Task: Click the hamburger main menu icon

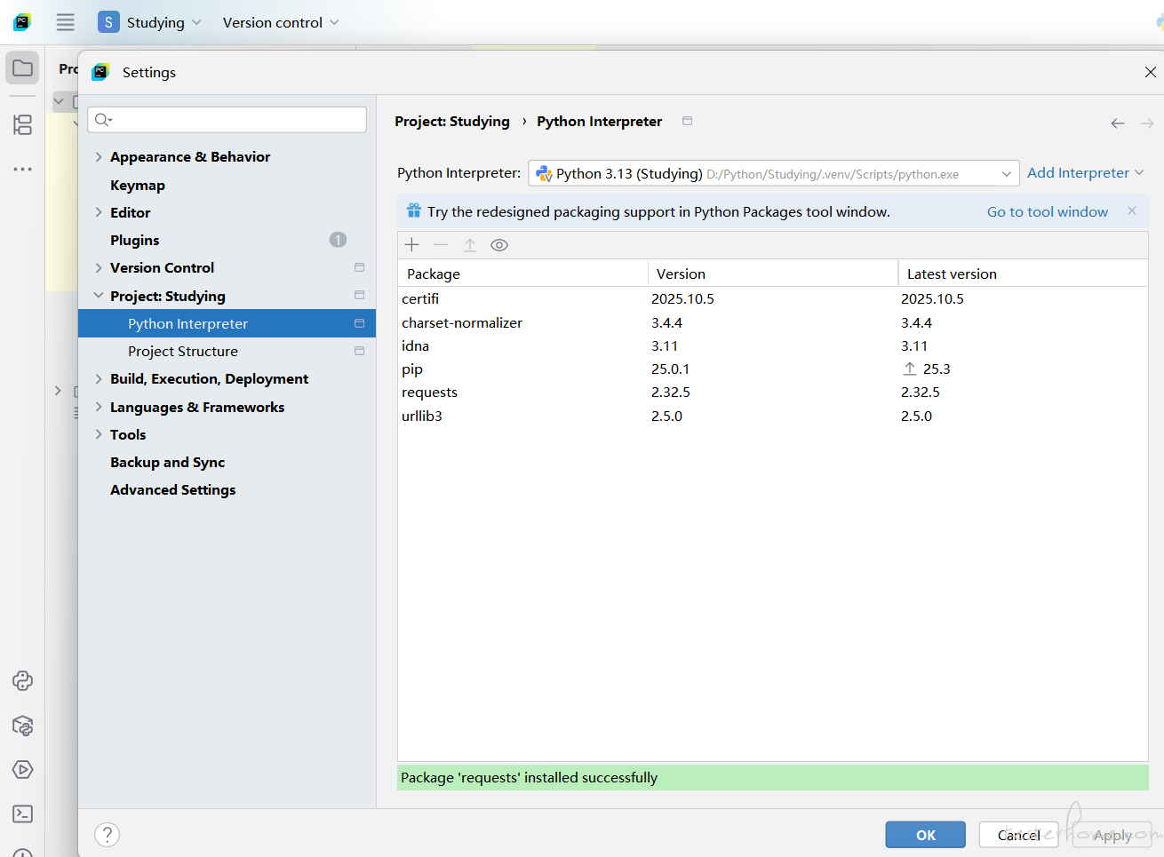Action: (66, 22)
